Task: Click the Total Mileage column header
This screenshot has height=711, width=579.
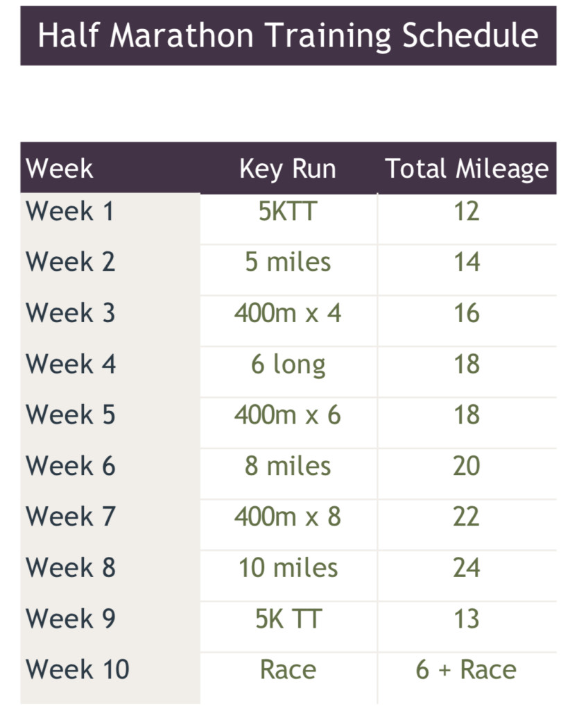Action: coord(467,168)
